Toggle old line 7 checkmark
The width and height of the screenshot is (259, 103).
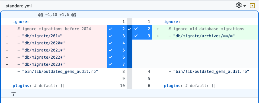111,64
